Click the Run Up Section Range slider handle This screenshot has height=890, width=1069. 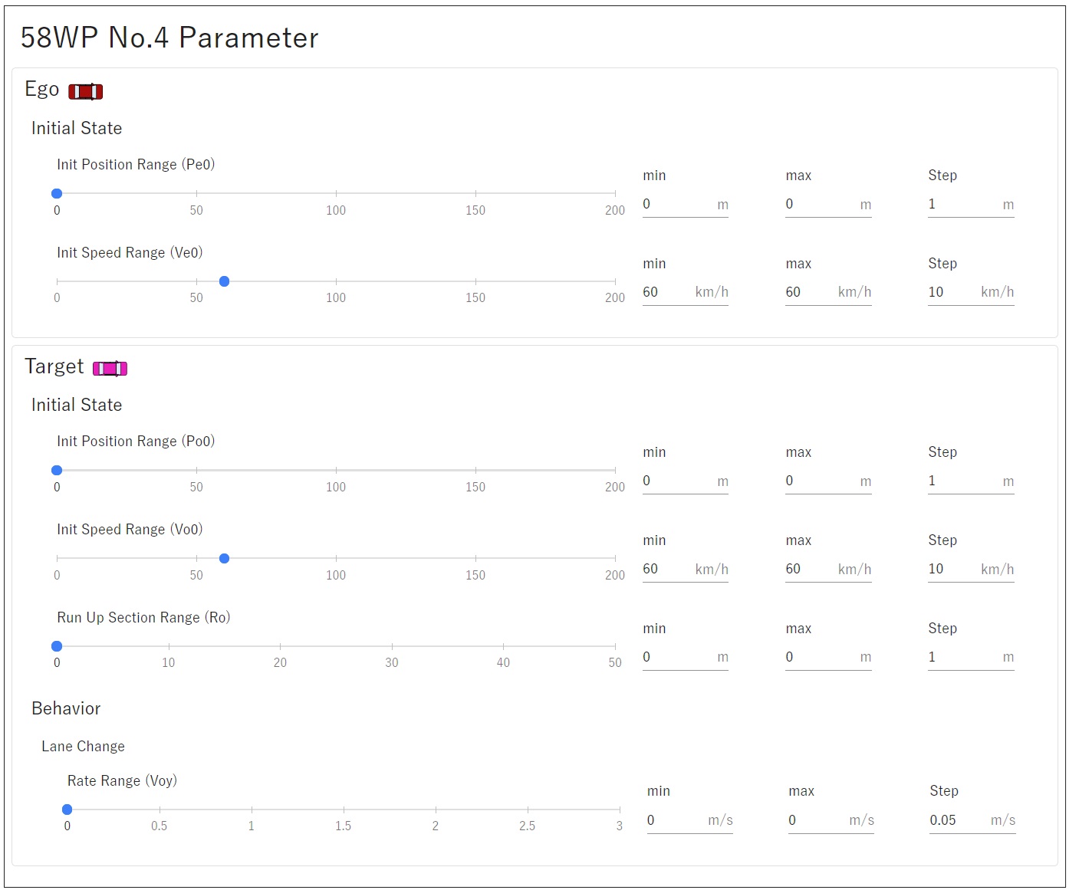tap(57, 647)
